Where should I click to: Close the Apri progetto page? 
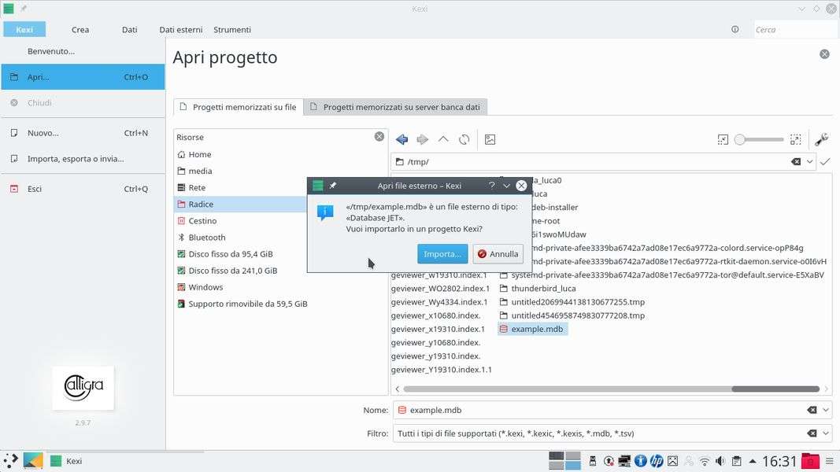(x=824, y=54)
